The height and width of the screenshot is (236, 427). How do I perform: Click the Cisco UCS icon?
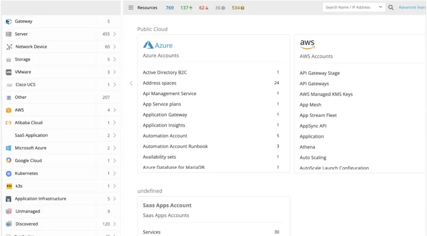click(x=9, y=85)
